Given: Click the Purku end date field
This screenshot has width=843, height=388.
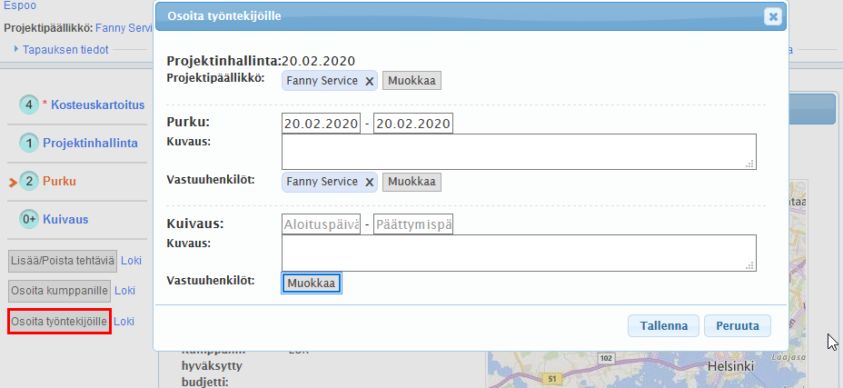Looking at the screenshot, I should coord(412,124).
